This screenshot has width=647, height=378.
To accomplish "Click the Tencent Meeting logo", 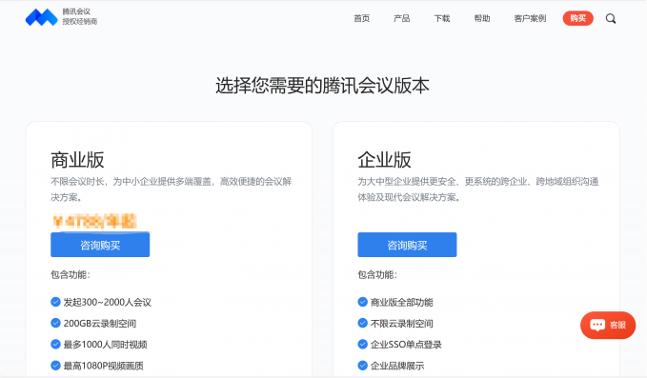I will point(41,17).
